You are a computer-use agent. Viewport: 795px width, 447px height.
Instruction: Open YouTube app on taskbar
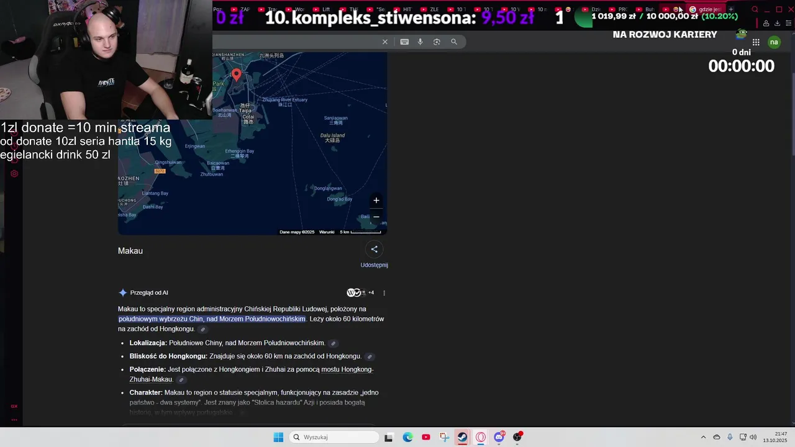tap(425, 437)
